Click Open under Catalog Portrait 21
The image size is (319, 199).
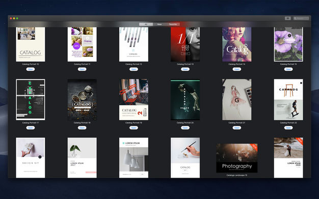coord(237,128)
